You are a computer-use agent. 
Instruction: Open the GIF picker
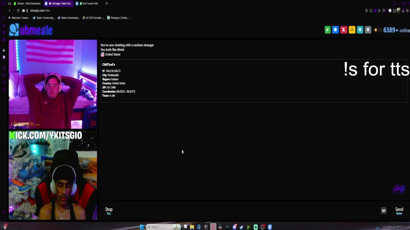tap(384, 211)
